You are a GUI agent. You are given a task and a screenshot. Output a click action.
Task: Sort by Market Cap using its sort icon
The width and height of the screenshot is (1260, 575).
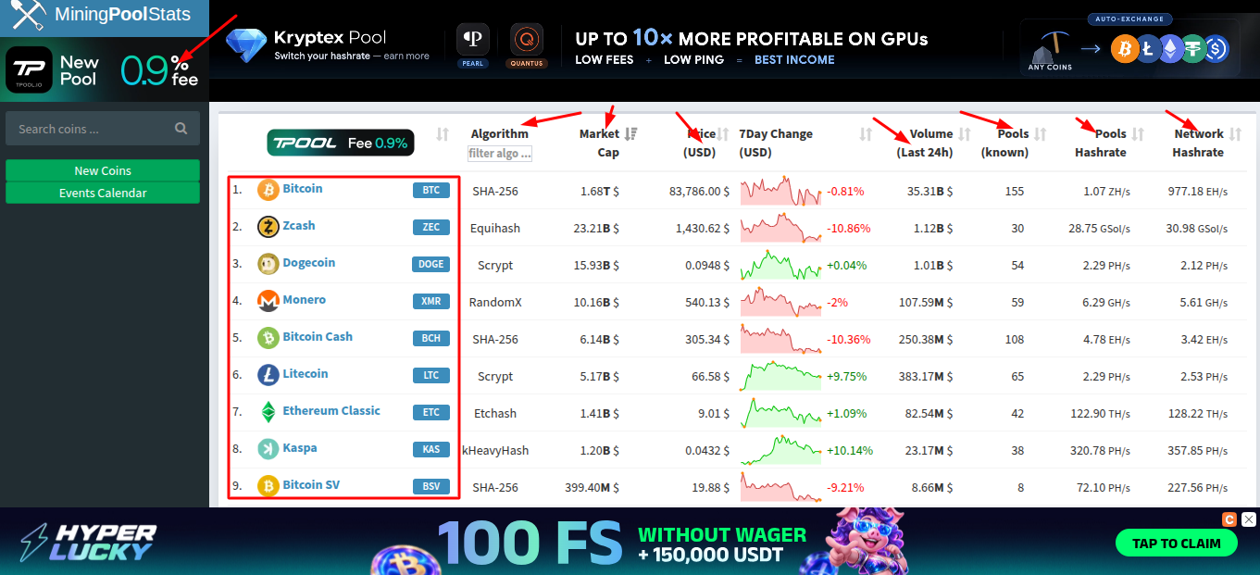click(x=631, y=134)
